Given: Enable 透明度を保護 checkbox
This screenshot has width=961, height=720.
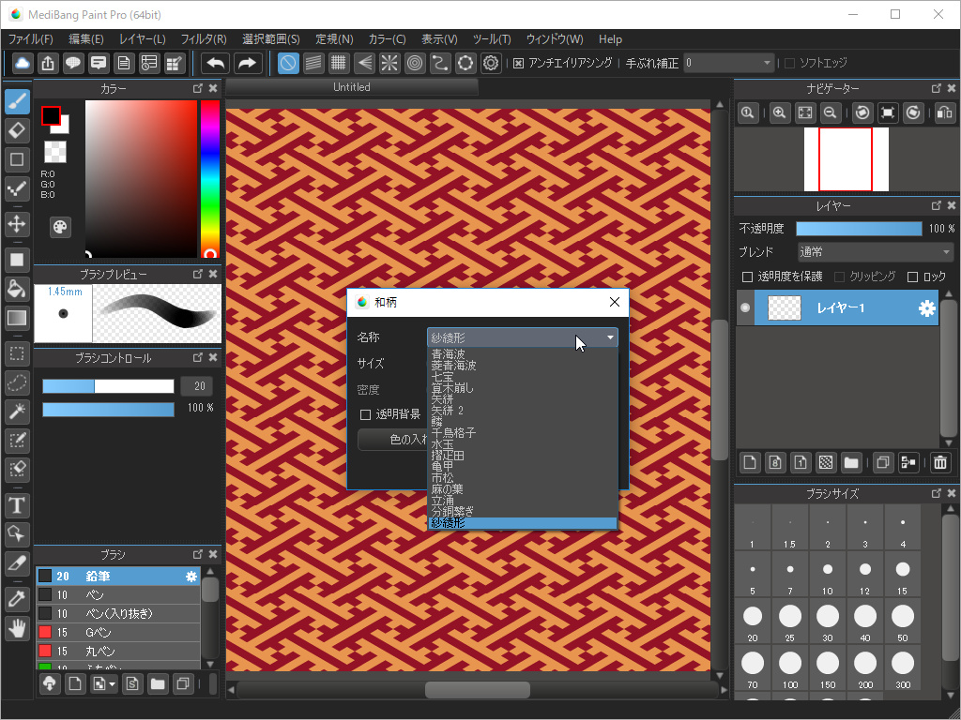Looking at the screenshot, I should coord(748,277).
